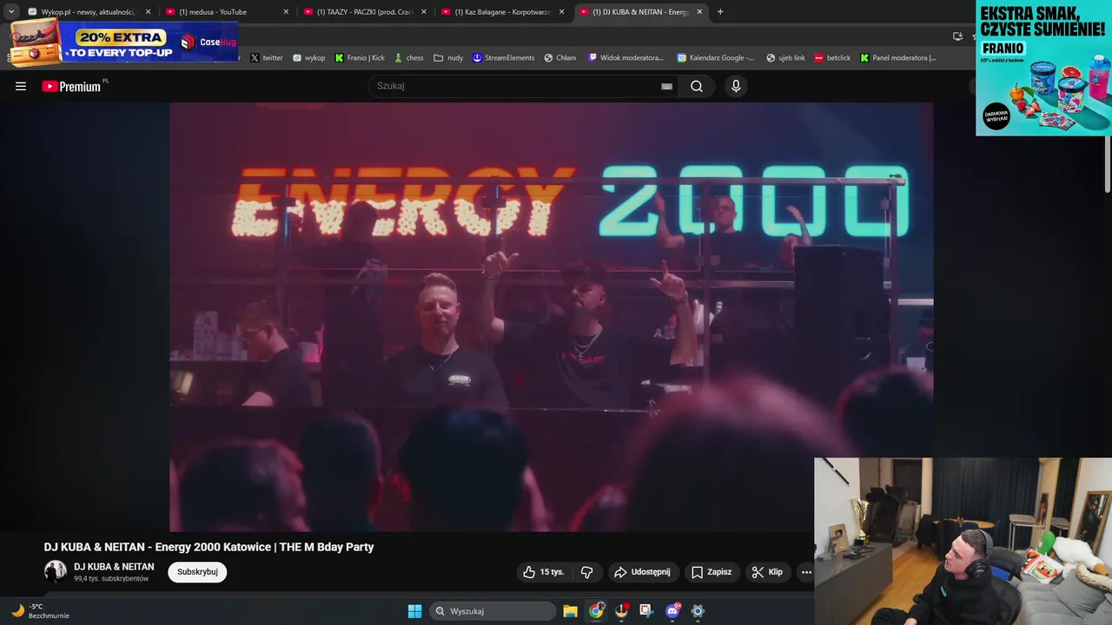This screenshot has width=1112, height=625.
Task: Click the install app icon in address bar
Action: (957, 36)
